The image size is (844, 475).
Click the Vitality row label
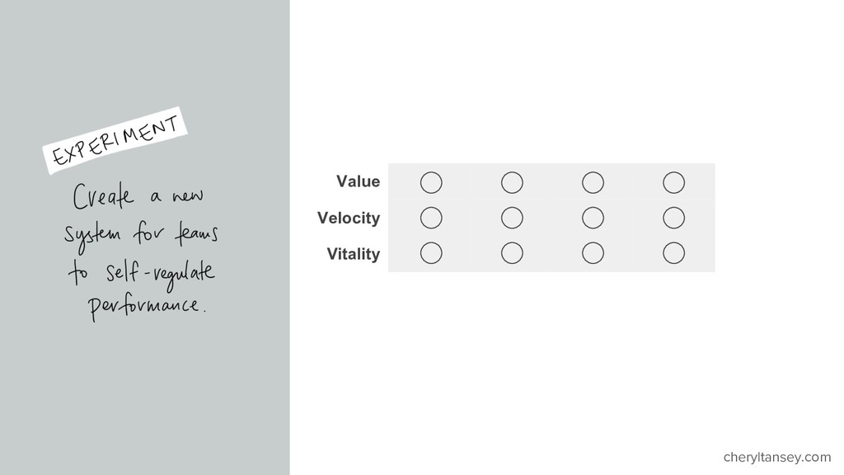click(353, 254)
